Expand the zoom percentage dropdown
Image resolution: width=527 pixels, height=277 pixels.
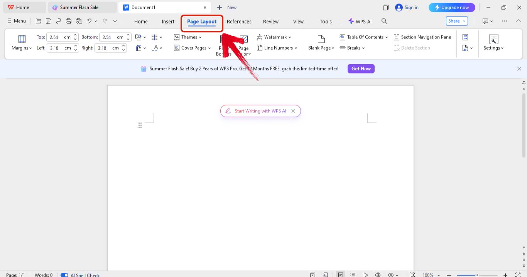click(x=438, y=275)
